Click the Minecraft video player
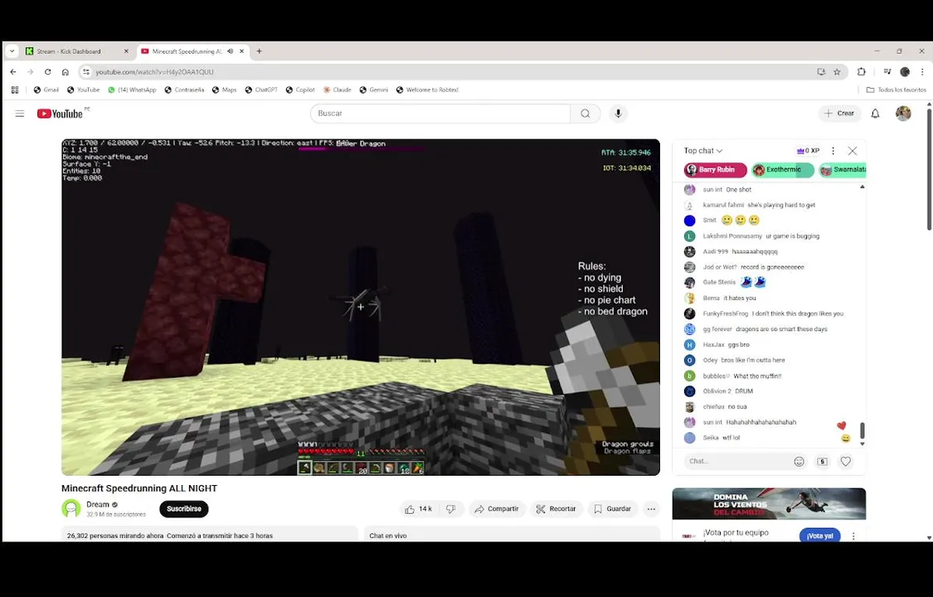This screenshot has width=933, height=597. click(361, 308)
